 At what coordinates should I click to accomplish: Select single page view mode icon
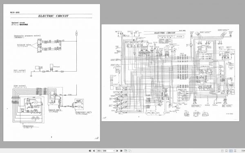tap(223, 151)
